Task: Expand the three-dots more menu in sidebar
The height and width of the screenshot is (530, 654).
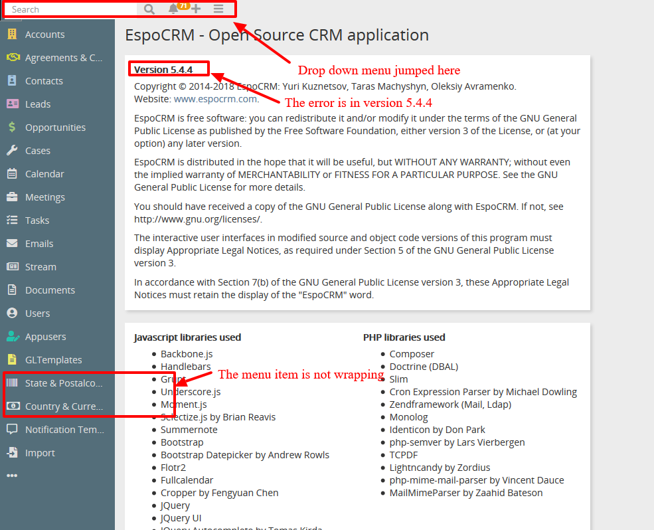Action: coord(12,476)
